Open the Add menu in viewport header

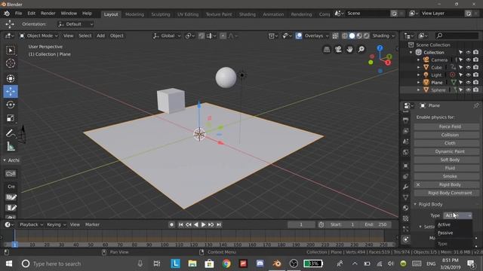click(x=100, y=36)
